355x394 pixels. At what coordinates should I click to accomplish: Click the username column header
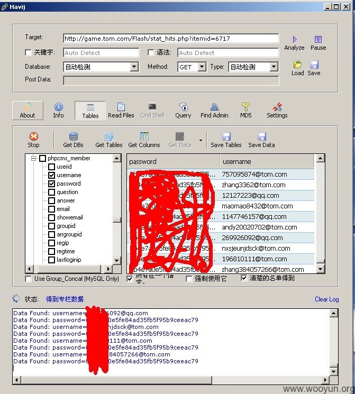pyautogui.click(x=267, y=162)
